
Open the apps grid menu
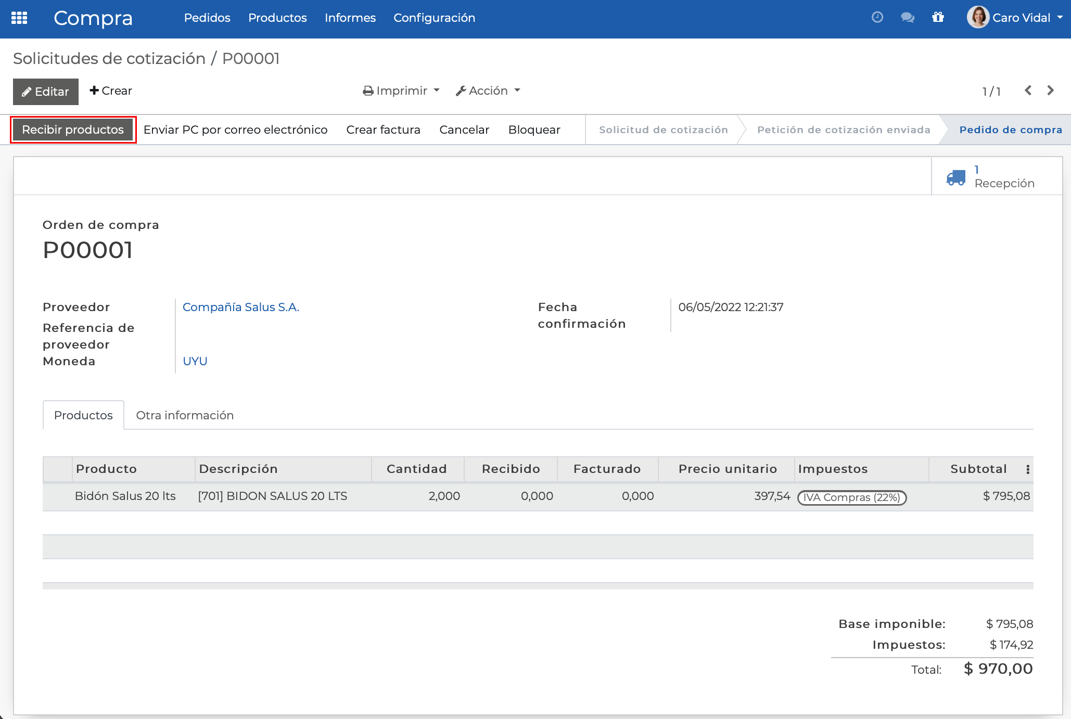[19, 18]
